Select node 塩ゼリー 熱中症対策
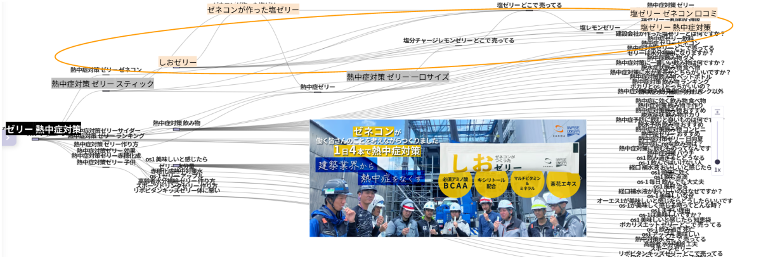The width and height of the screenshot is (761, 257). tap(675, 27)
